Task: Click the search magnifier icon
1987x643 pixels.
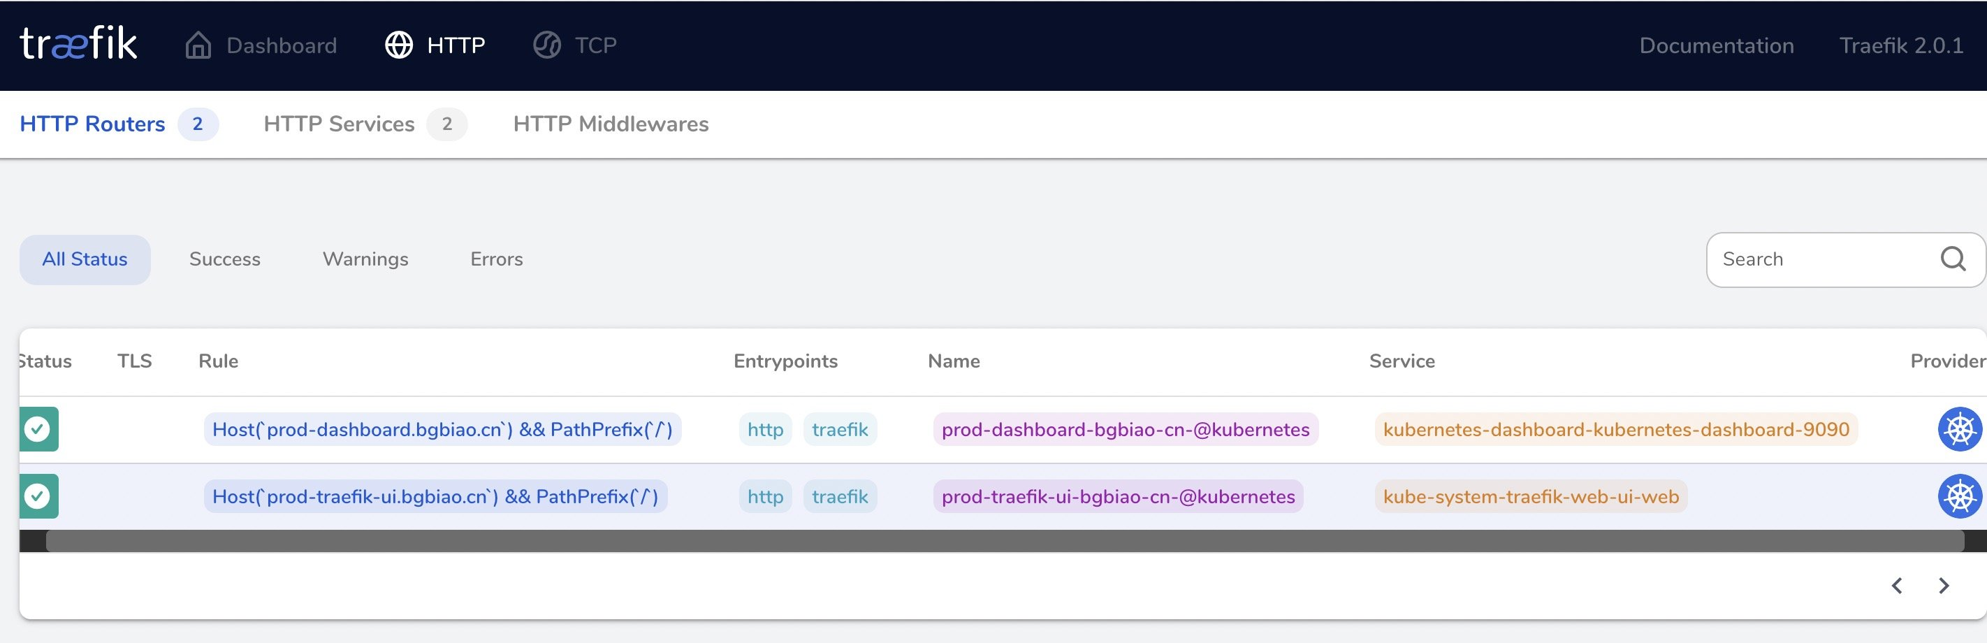Action: 1952,259
